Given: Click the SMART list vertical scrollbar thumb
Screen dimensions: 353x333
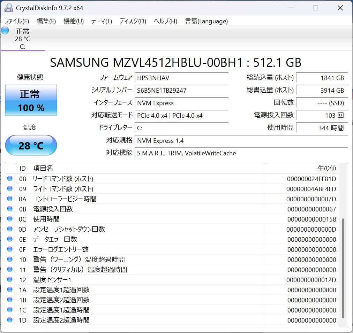Looking at the screenshot, I should point(343,268).
